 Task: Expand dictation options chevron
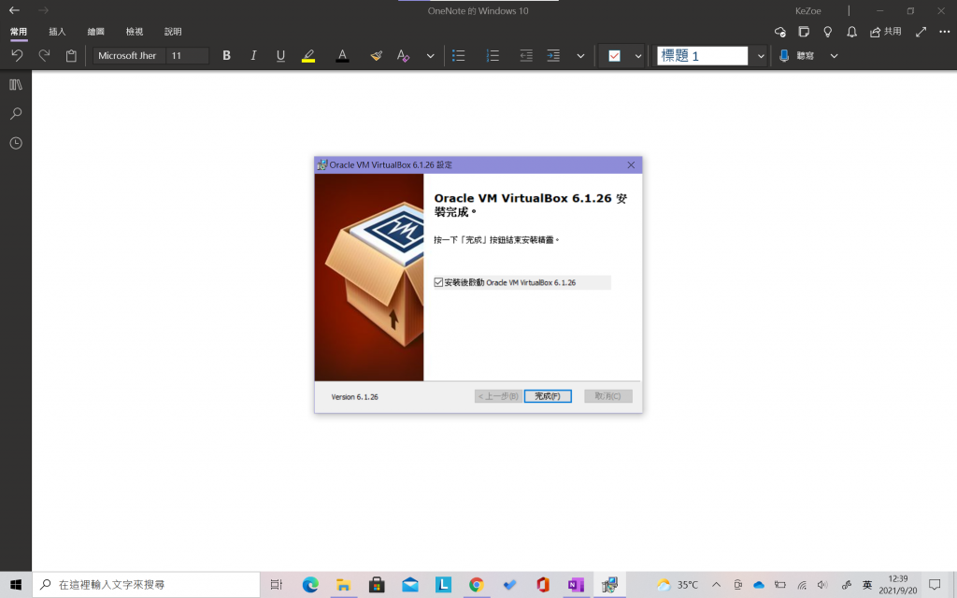[834, 55]
